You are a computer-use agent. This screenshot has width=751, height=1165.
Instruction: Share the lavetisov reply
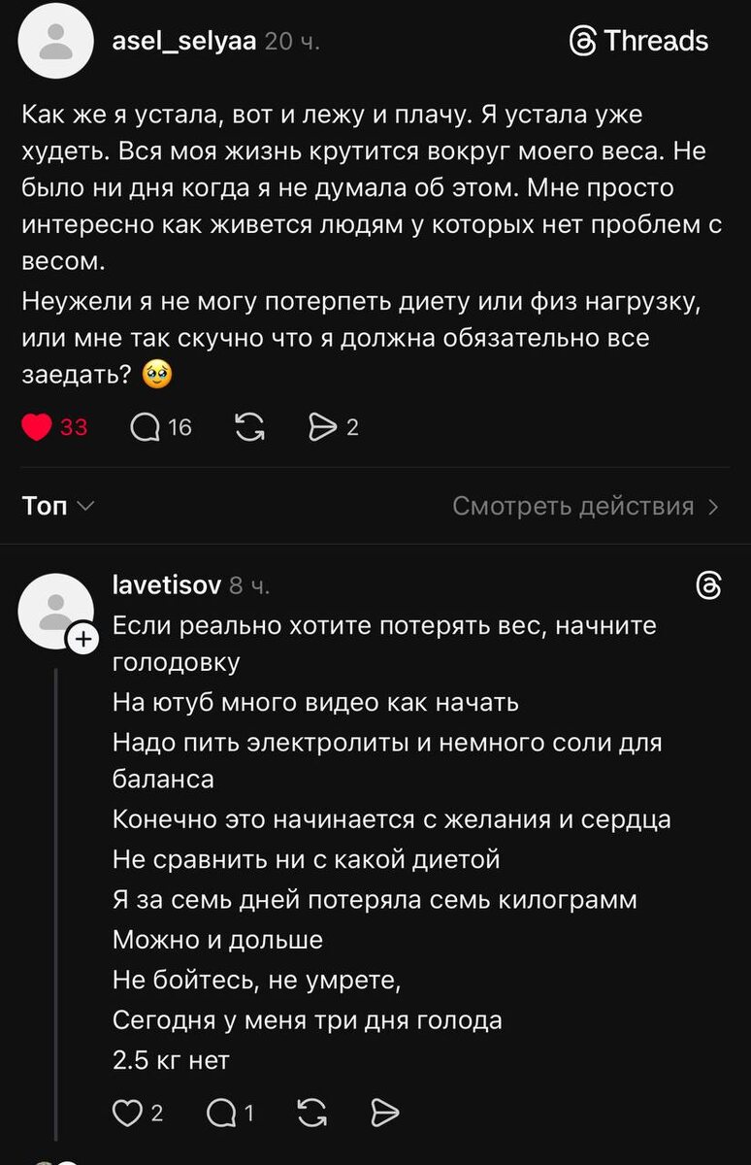coord(385,1114)
